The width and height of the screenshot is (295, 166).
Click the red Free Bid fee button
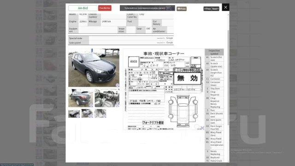(105, 8)
